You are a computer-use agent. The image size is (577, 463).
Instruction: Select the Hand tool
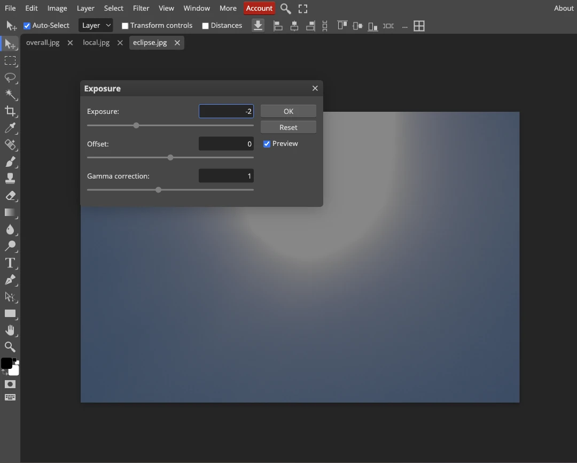pos(10,330)
